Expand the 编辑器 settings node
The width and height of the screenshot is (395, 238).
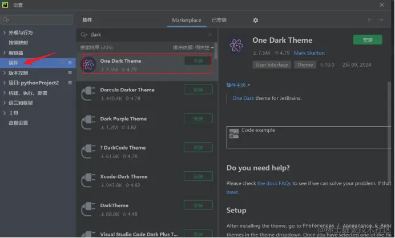pyautogui.click(x=5, y=53)
